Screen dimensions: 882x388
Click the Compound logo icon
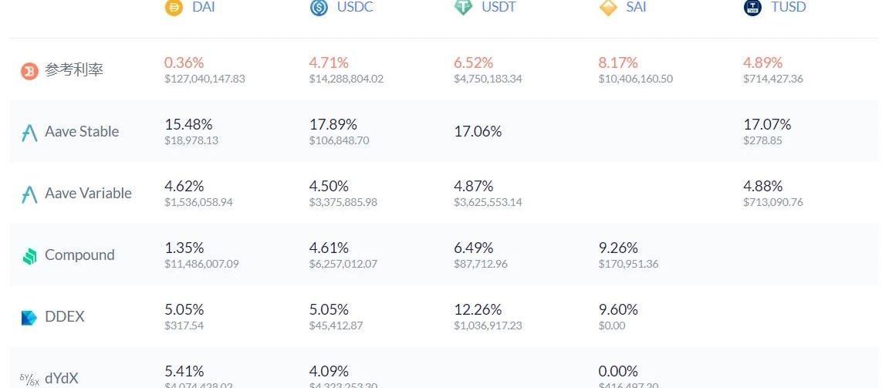click(x=29, y=256)
